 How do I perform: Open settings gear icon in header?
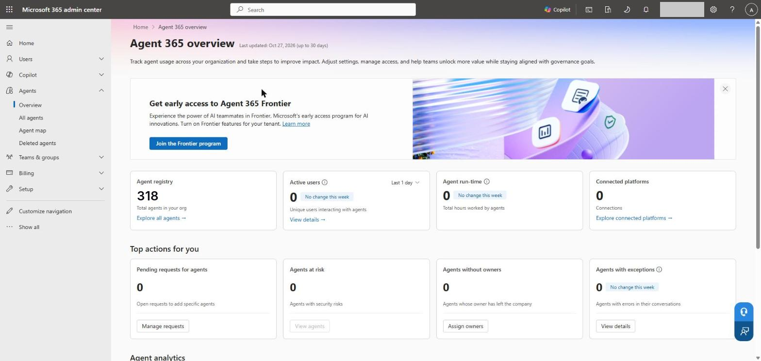coord(713,9)
